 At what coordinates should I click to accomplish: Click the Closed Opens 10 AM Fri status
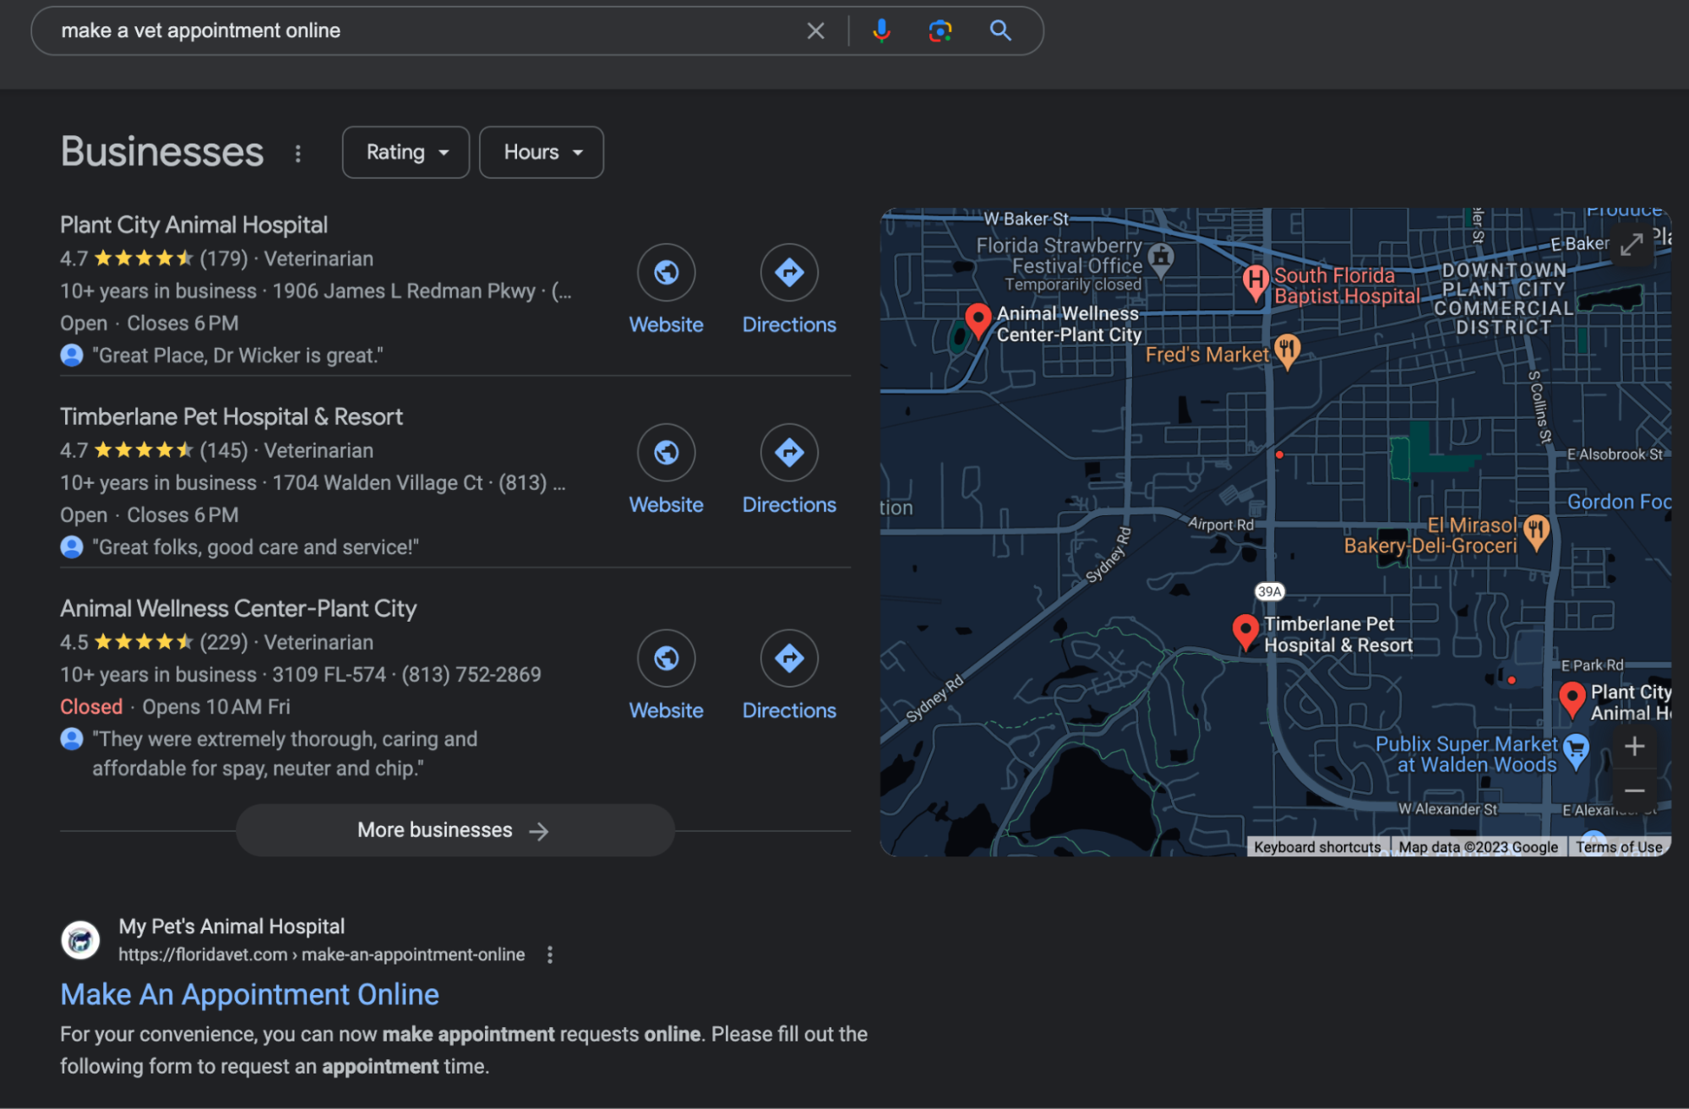tap(175, 707)
